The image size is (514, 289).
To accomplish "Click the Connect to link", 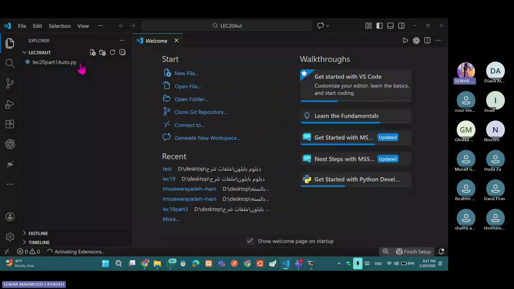I will pos(190,125).
